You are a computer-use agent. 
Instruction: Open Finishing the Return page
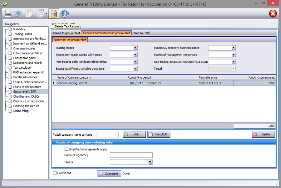click(x=26, y=106)
